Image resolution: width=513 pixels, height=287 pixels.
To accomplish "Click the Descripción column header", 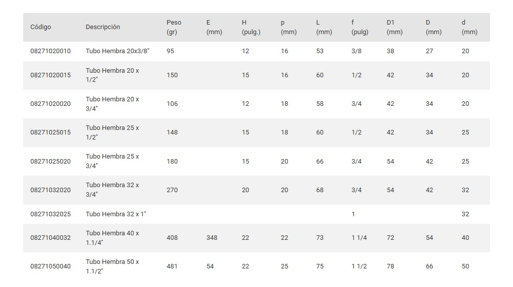I will click(103, 27).
